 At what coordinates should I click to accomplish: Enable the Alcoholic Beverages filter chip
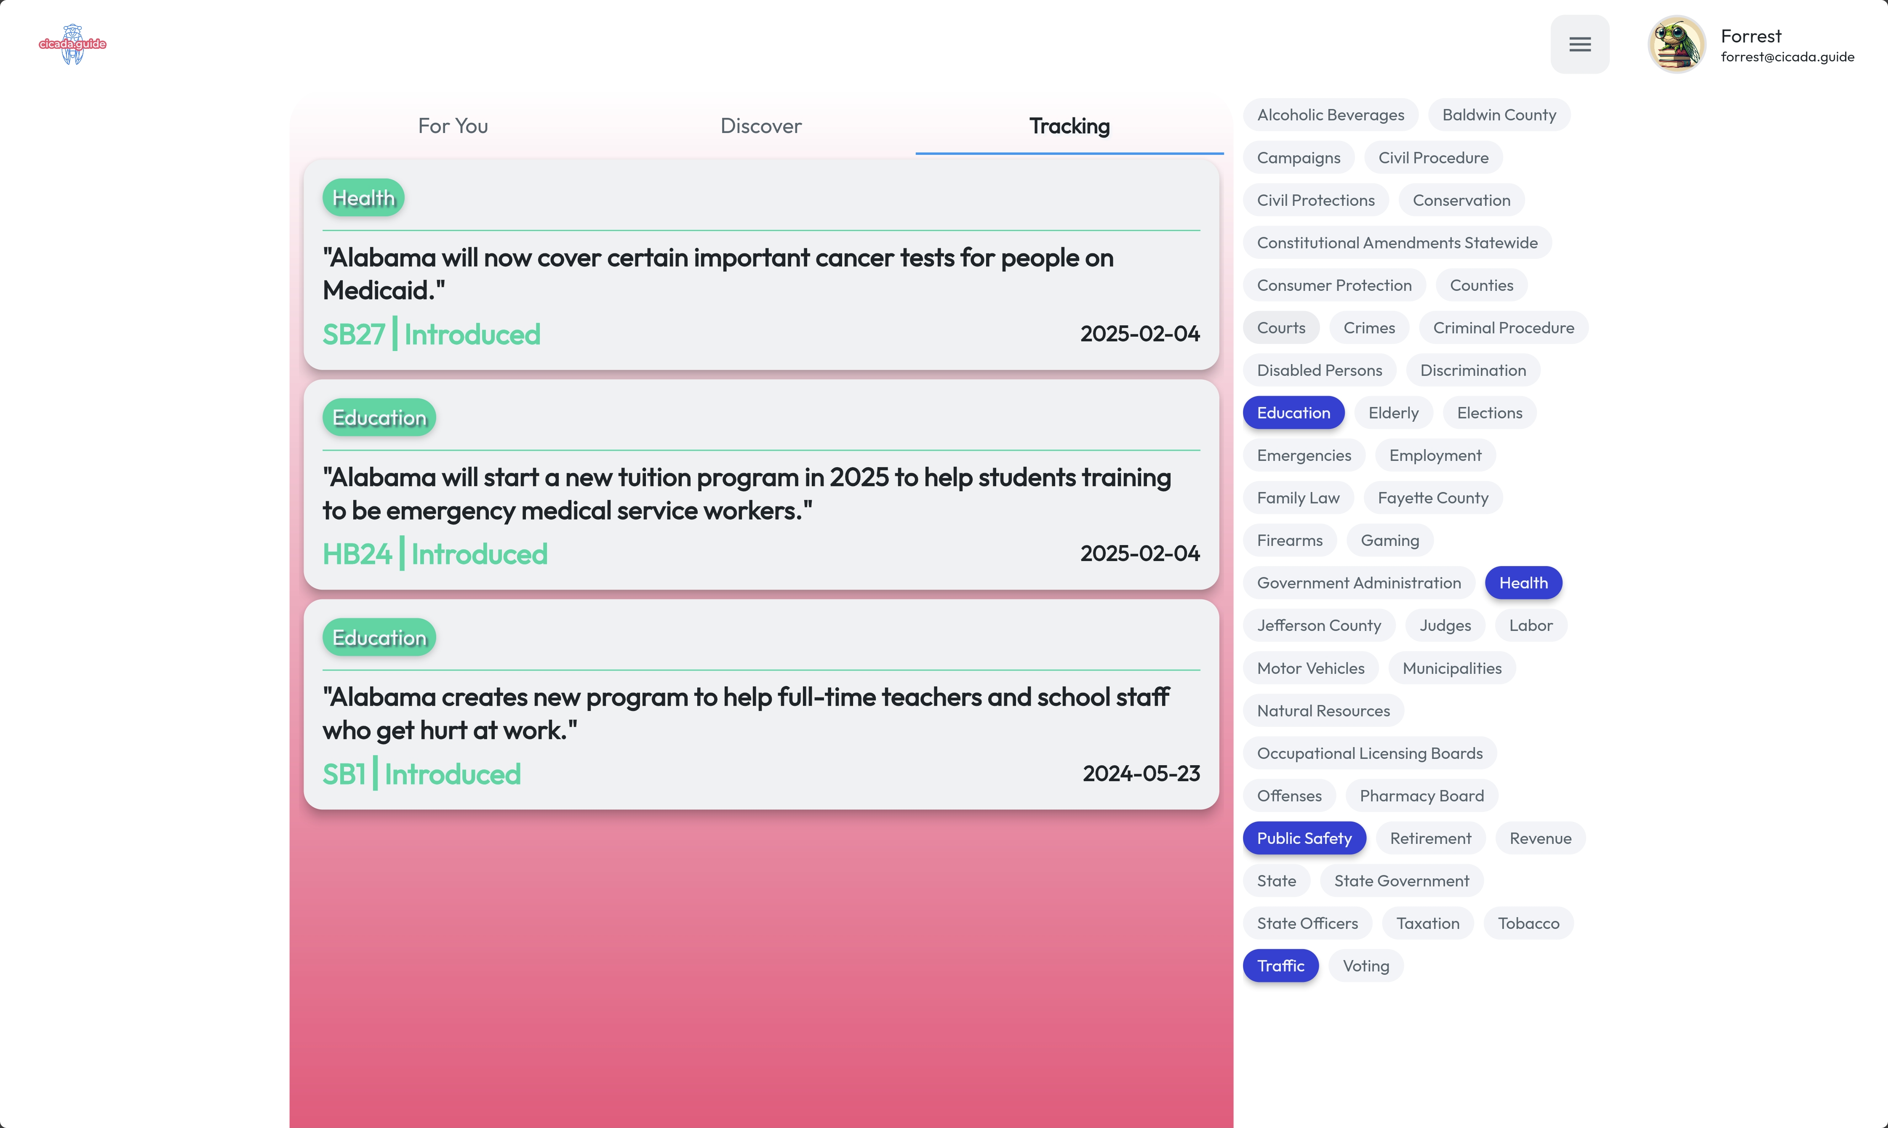point(1330,115)
